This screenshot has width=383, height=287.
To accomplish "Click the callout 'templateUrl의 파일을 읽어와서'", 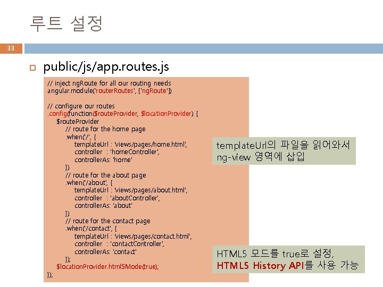I will pos(283,145).
